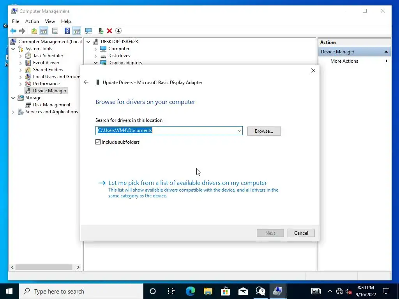Image resolution: width=399 pixels, height=299 pixels.
Task: Click Scan for hardware changes monitor icon
Action: click(x=88, y=31)
